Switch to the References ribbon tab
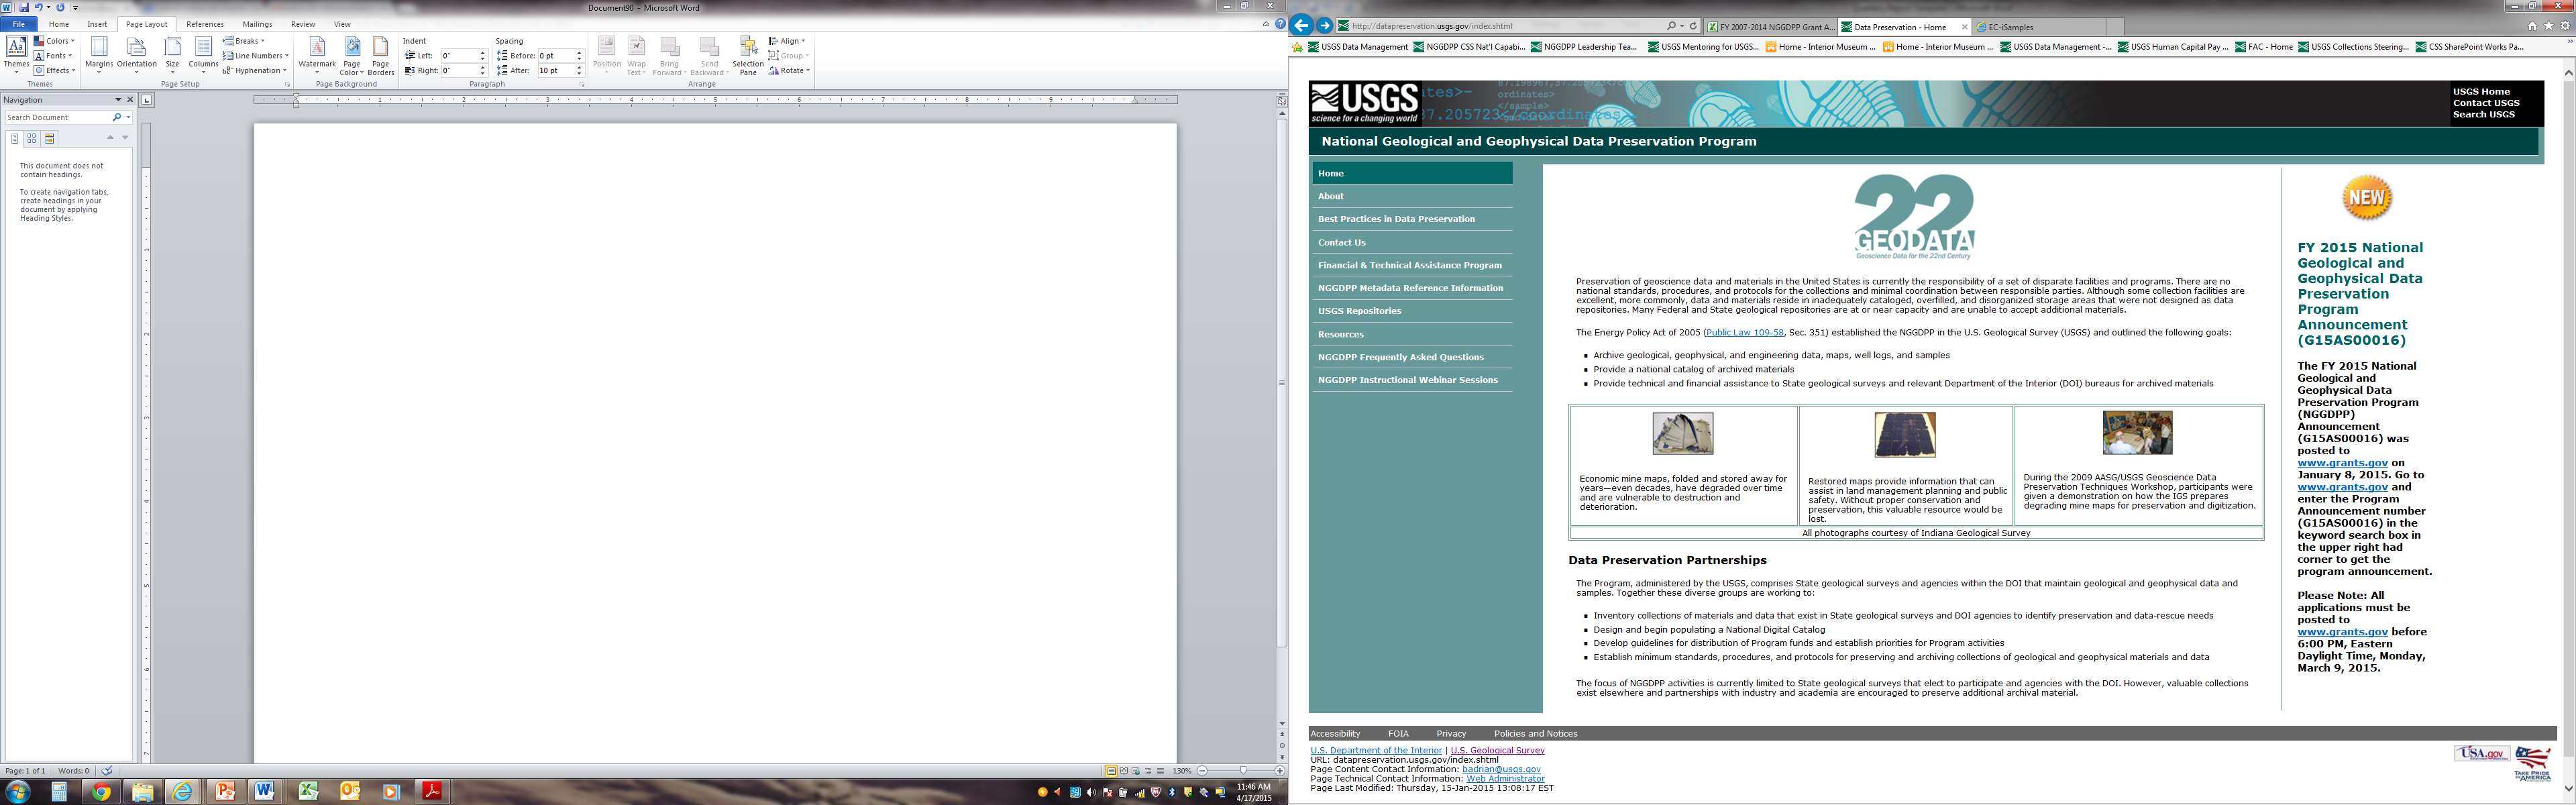The image size is (2576, 805). click(205, 24)
